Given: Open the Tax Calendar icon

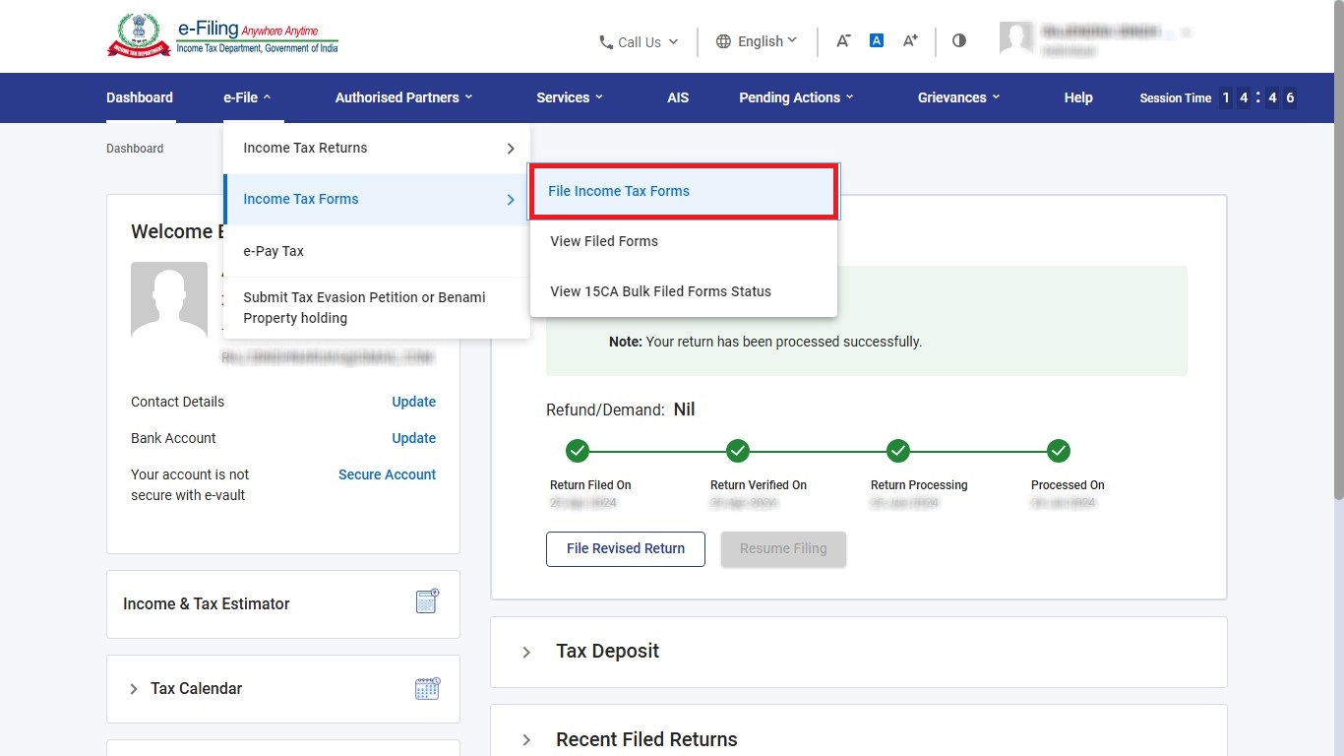Looking at the screenshot, I should [426, 688].
